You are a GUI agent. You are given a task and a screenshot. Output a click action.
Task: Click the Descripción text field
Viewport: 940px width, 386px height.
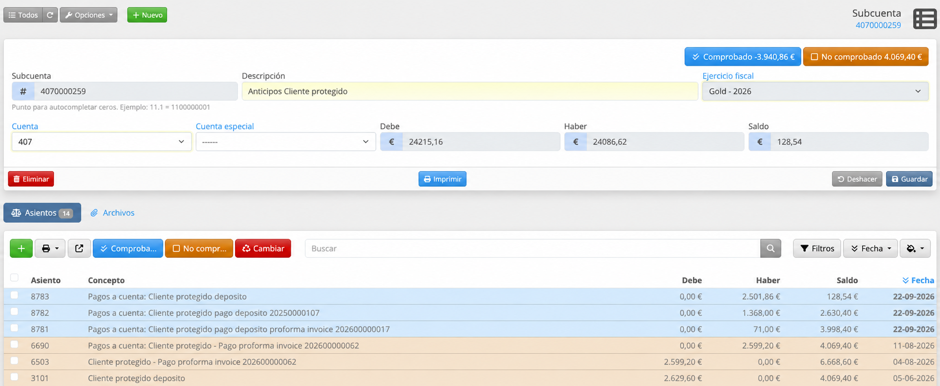click(x=470, y=91)
